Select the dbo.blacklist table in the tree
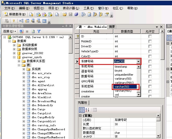 (41, 97)
